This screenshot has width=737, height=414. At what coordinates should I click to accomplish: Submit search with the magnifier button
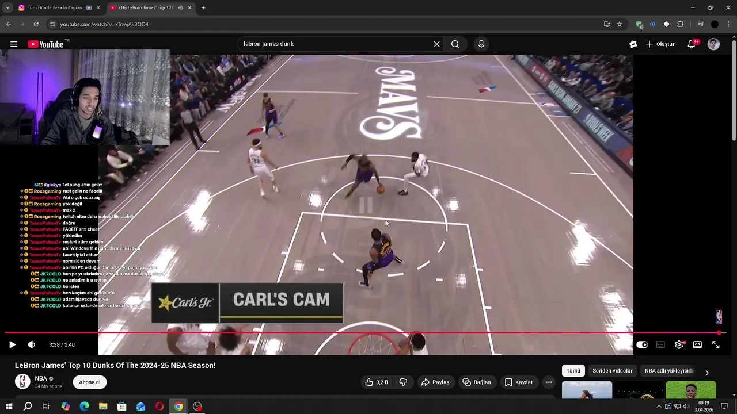pos(455,44)
